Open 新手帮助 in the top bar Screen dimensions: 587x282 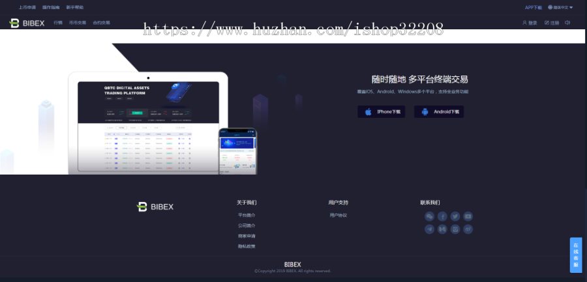pos(75,7)
